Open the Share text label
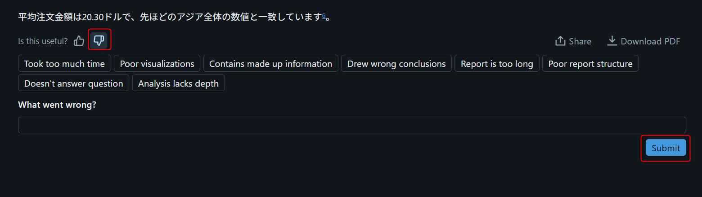This screenshot has width=702, height=197. coord(580,41)
